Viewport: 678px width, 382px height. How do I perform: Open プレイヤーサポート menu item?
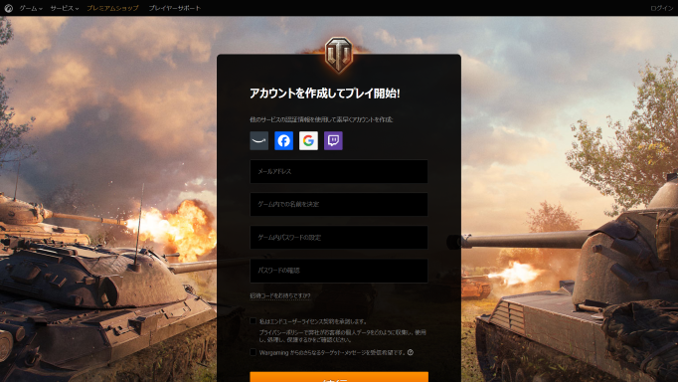click(175, 8)
